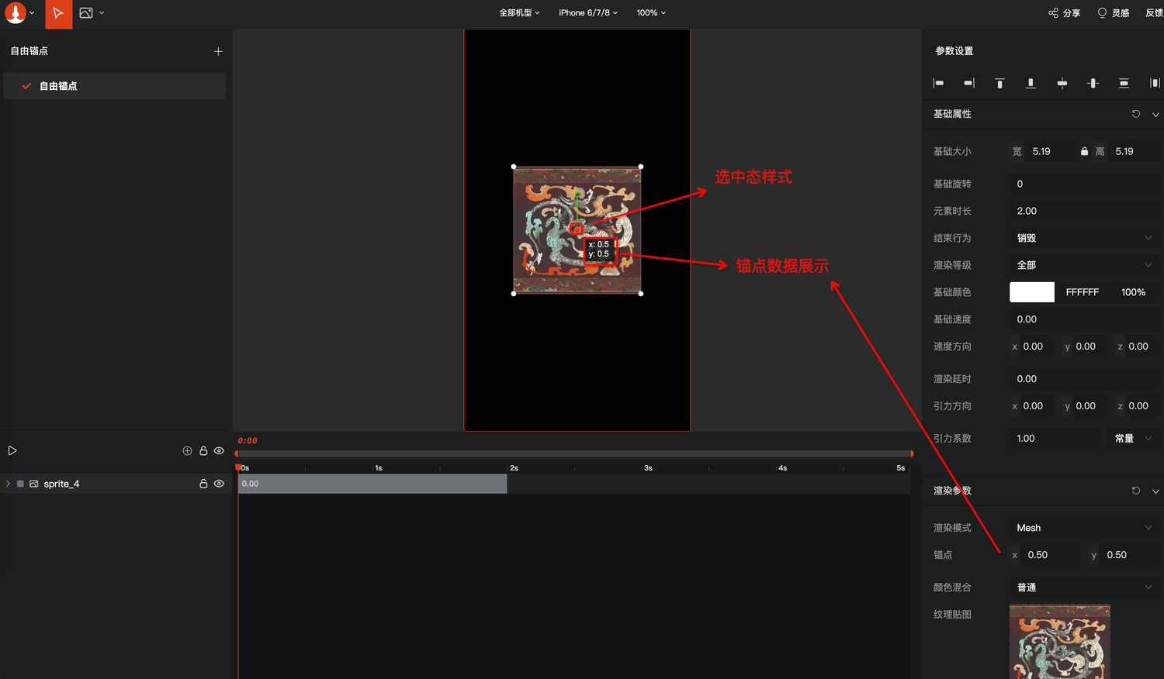1164x679 pixels.
Task: Click the 引力系数 value field 1.00
Action: click(1055, 439)
